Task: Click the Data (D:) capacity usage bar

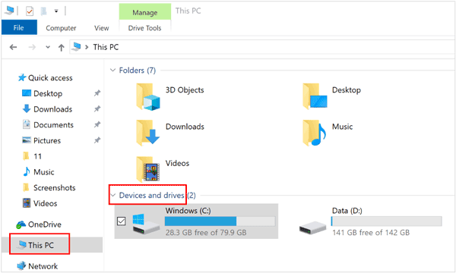Action: click(x=387, y=221)
